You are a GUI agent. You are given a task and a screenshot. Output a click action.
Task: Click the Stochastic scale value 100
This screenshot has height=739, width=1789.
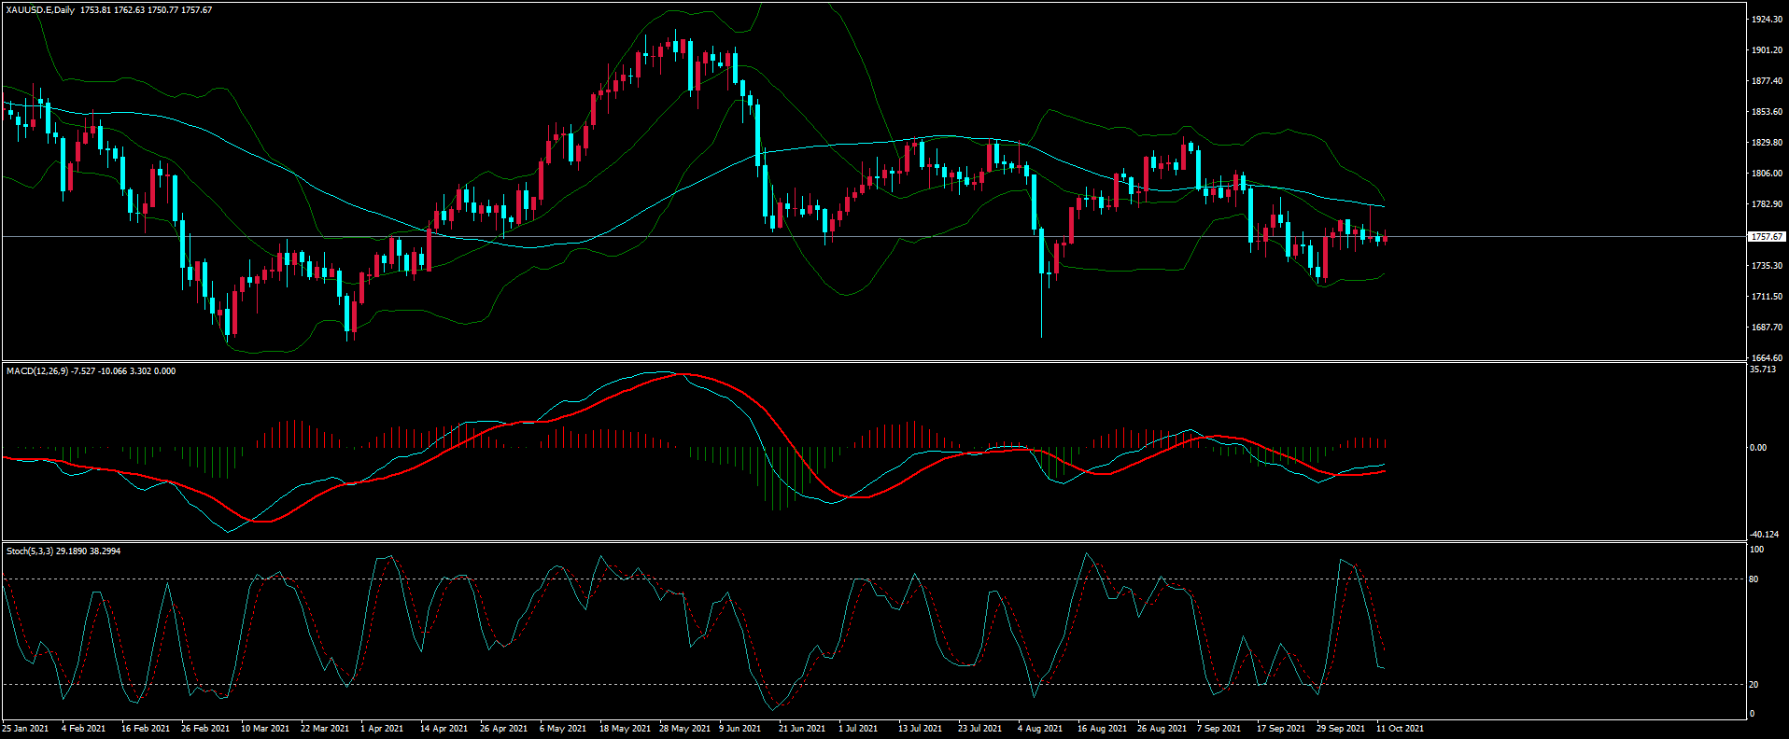click(x=1756, y=550)
